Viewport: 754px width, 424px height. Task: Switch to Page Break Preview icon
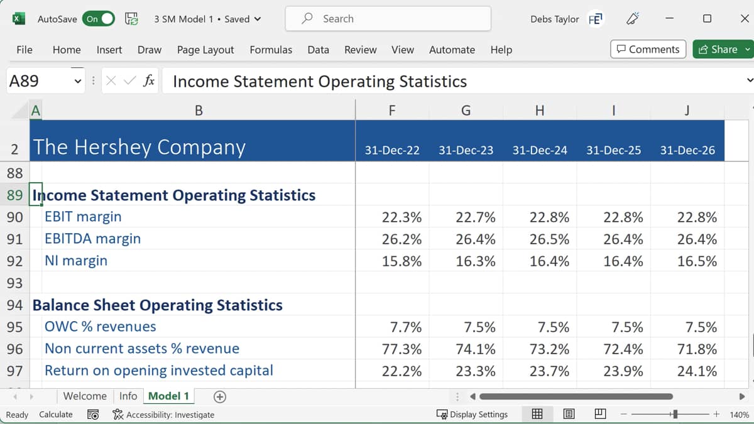600,415
